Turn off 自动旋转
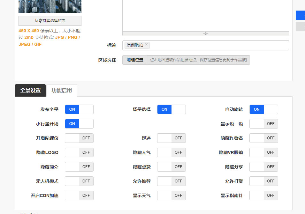This screenshot has height=214, width=305. tap(263, 109)
